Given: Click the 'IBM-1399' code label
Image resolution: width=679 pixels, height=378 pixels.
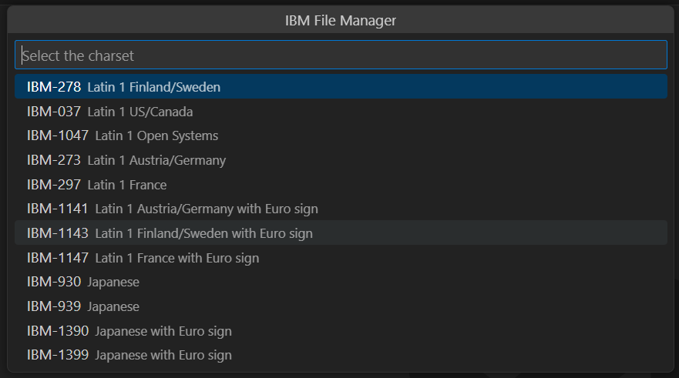Looking at the screenshot, I should click(x=57, y=355).
